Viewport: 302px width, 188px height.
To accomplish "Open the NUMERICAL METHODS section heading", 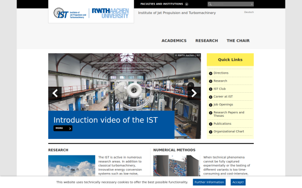I will click(x=174, y=150).
